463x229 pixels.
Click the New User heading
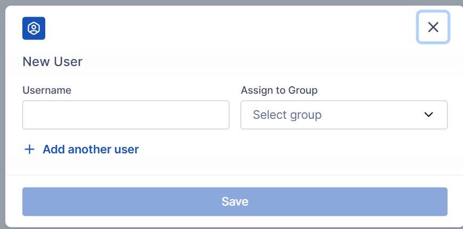pyautogui.click(x=52, y=62)
